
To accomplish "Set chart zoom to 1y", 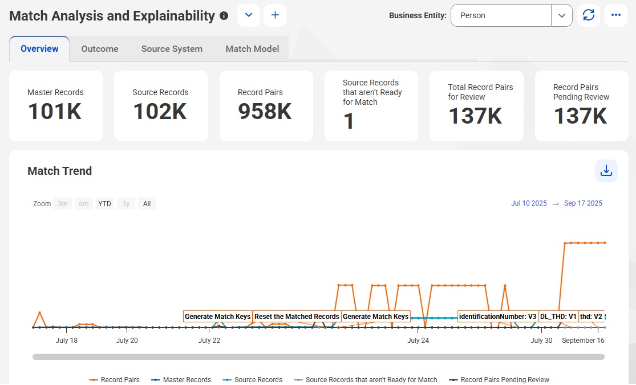I will [126, 204].
